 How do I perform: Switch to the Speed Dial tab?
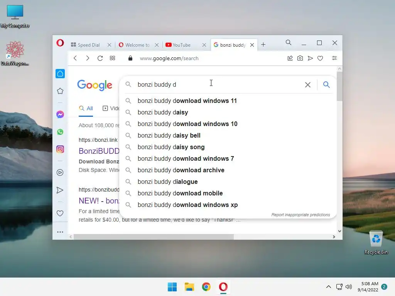(88, 45)
